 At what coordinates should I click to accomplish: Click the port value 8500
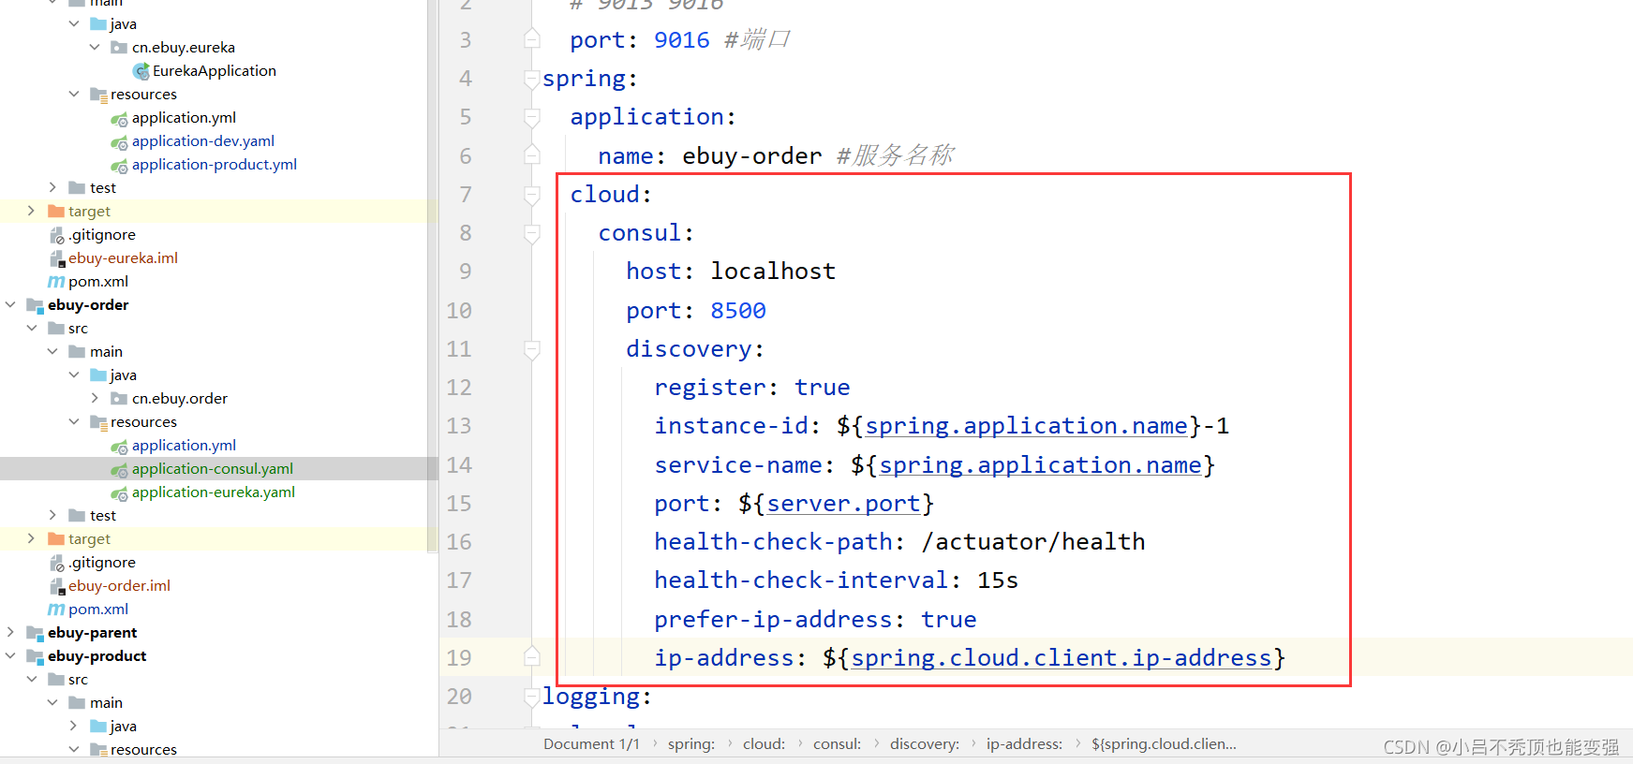coord(738,311)
